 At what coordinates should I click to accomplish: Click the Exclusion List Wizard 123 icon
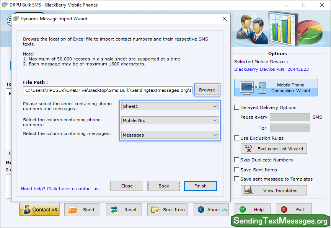click(249, 148)
